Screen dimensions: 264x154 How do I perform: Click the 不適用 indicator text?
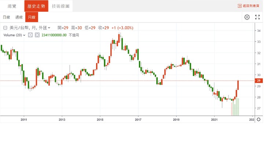[x=74, y=35]
